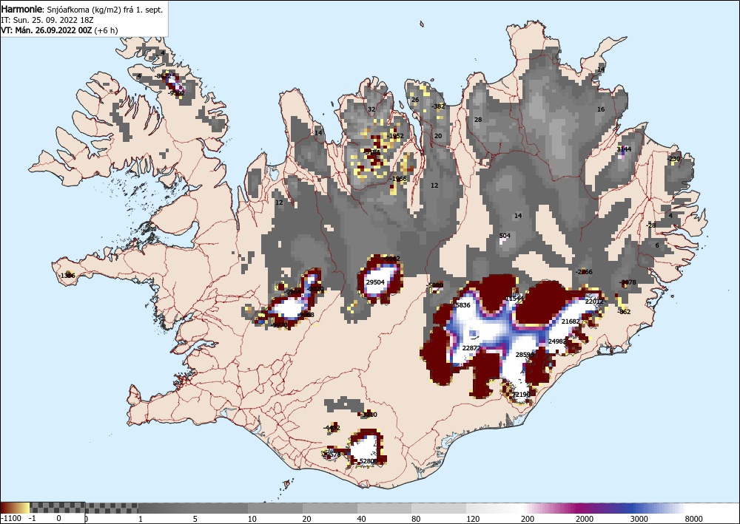Click the 26 value in the north

[x=415, y=100]
